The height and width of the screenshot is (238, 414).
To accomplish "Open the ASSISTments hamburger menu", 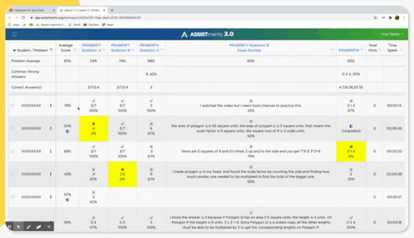I will click(14, 34).
